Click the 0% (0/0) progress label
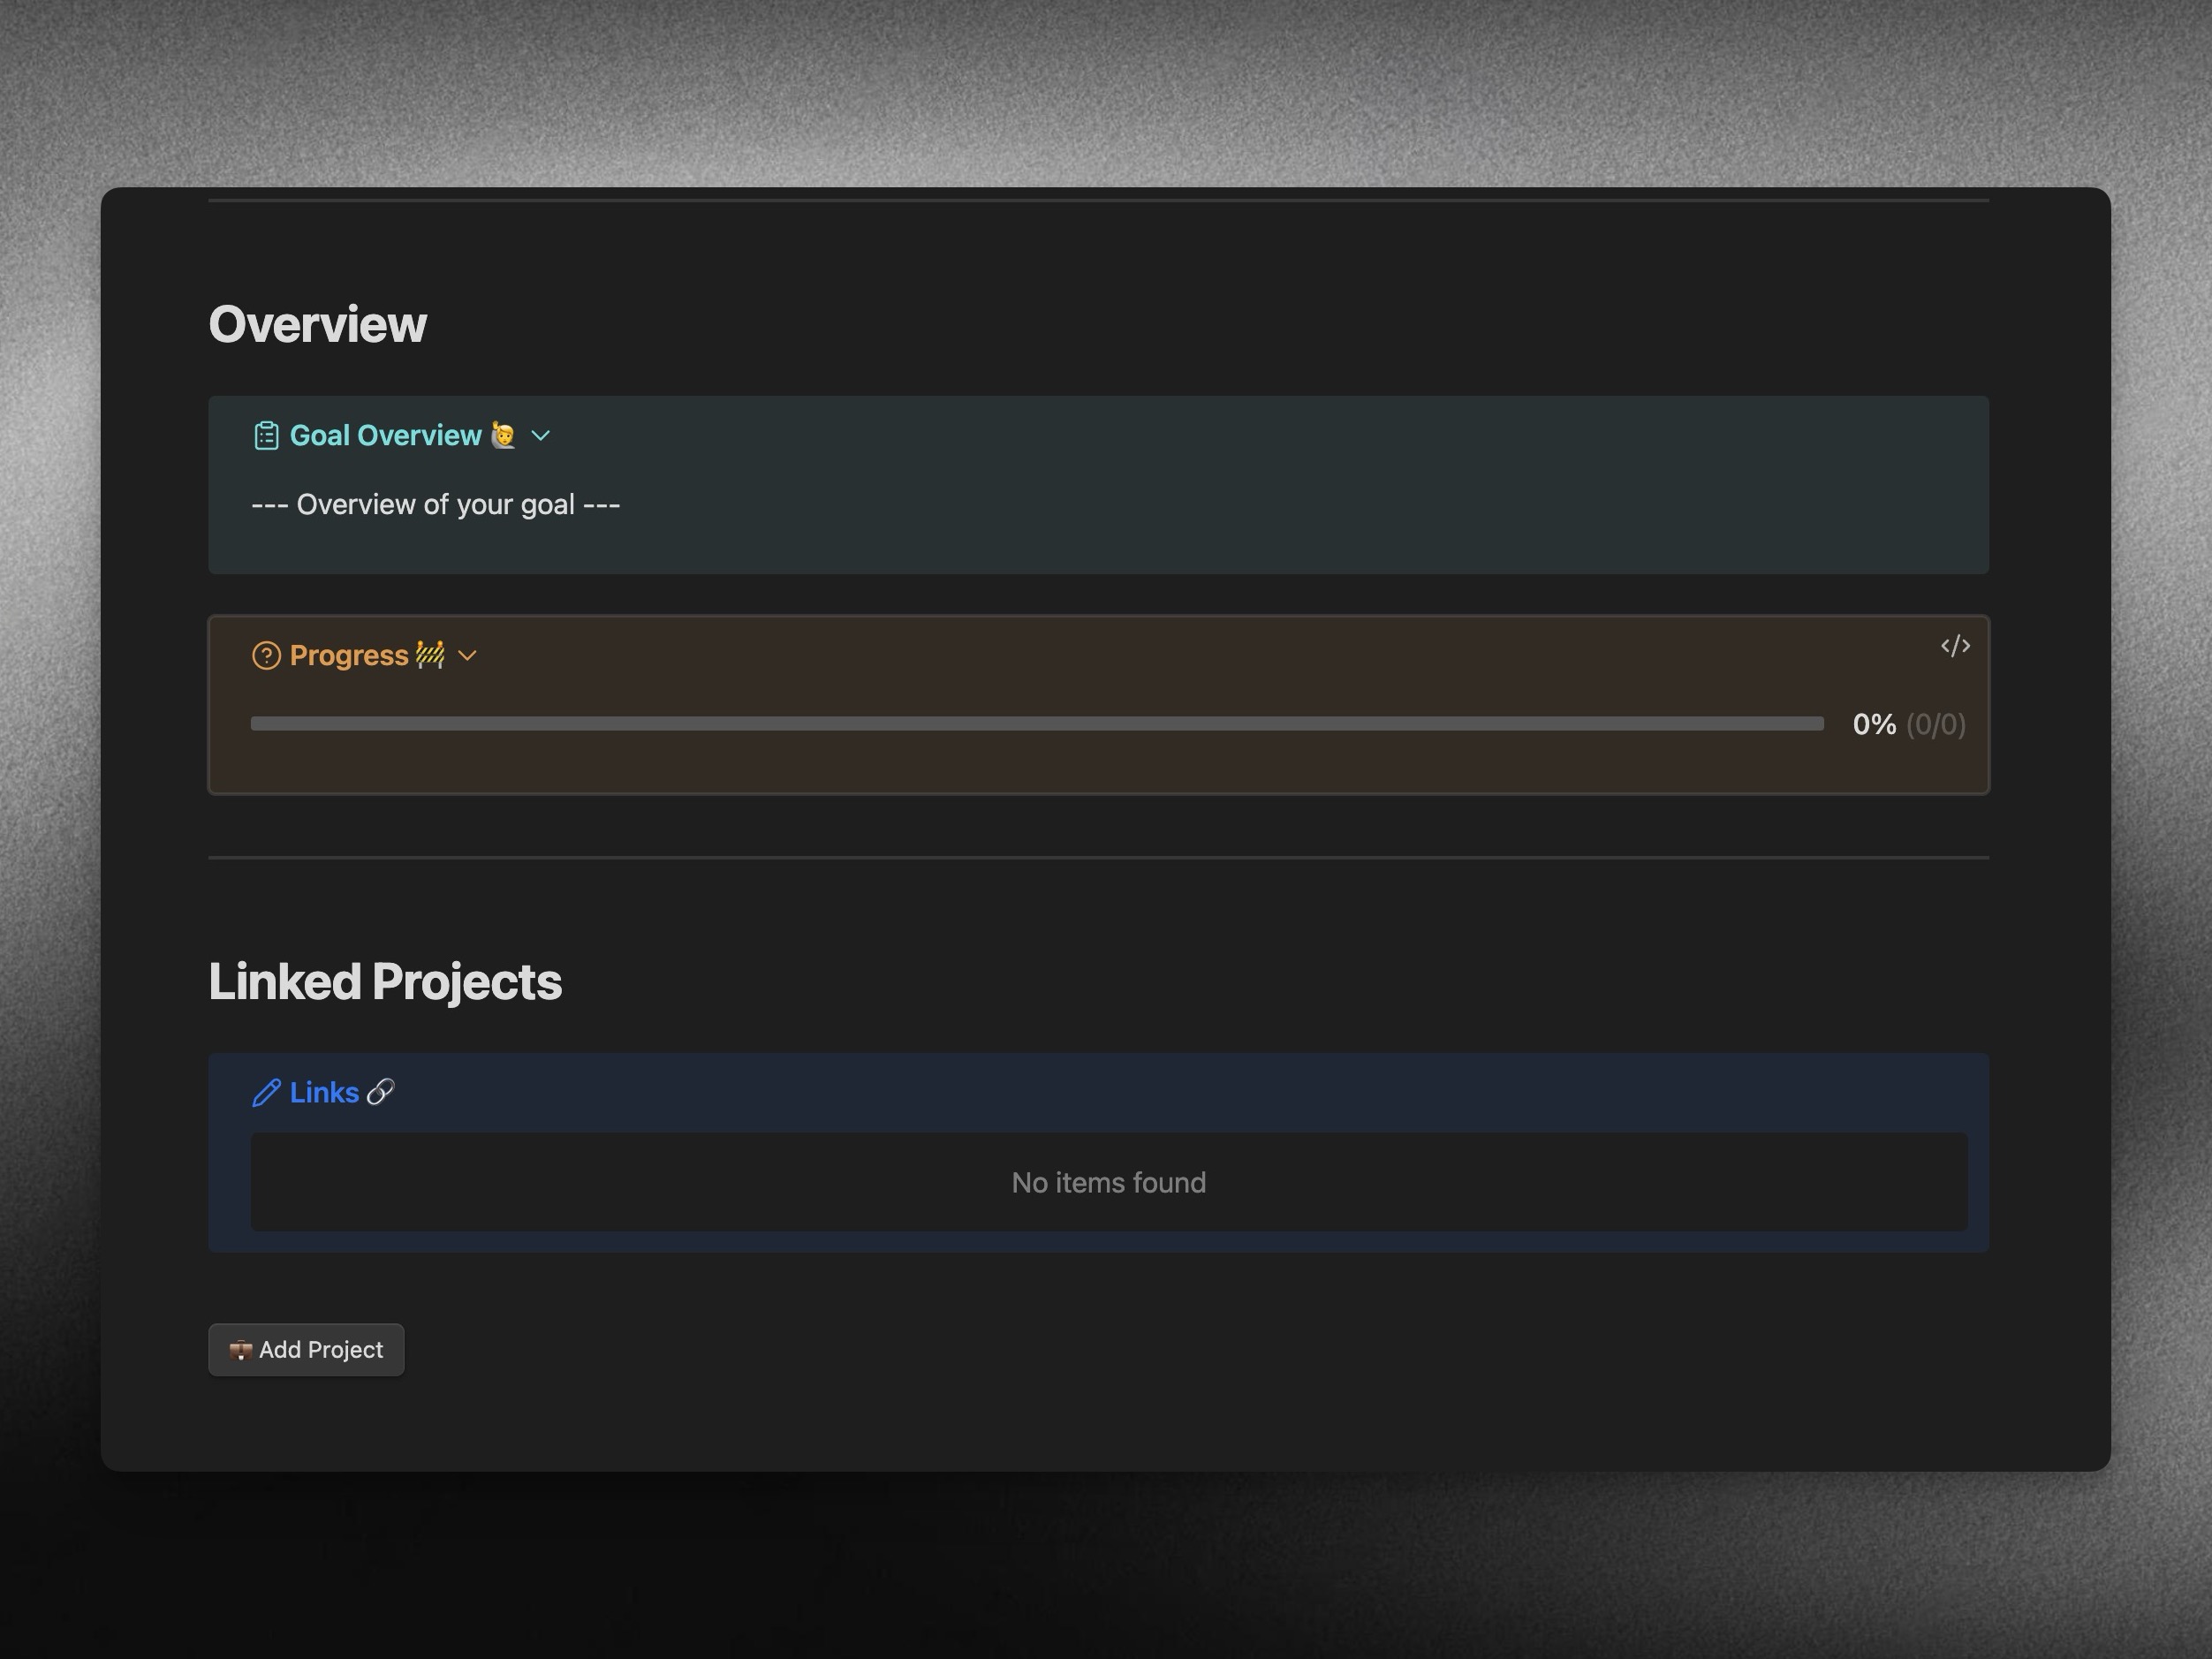The image size is (2212, 1659). click(x=1908, y=724)
